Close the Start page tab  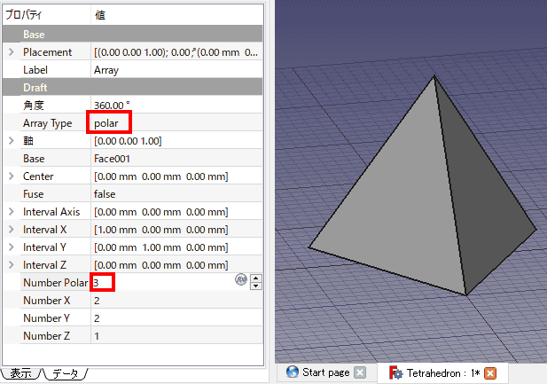coord(360,372)
